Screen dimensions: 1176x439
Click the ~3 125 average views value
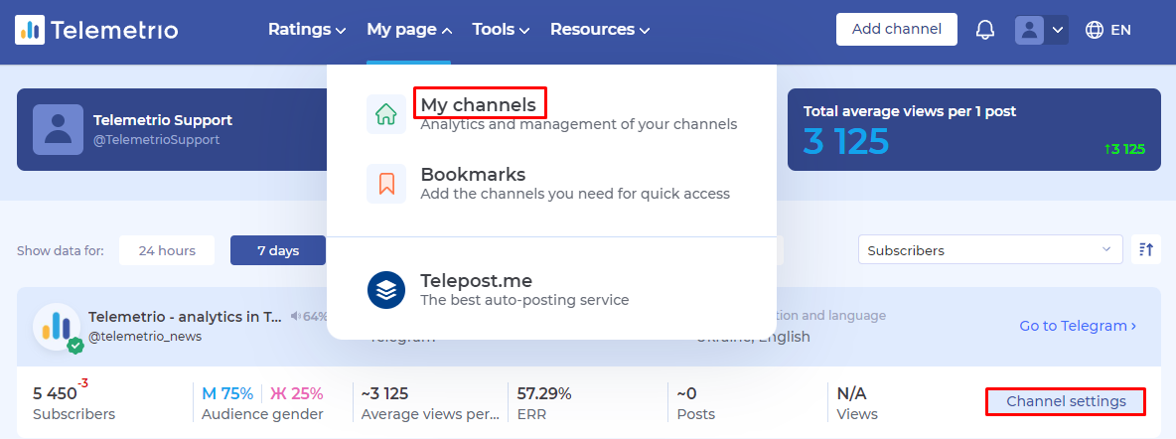coord(384,393)
